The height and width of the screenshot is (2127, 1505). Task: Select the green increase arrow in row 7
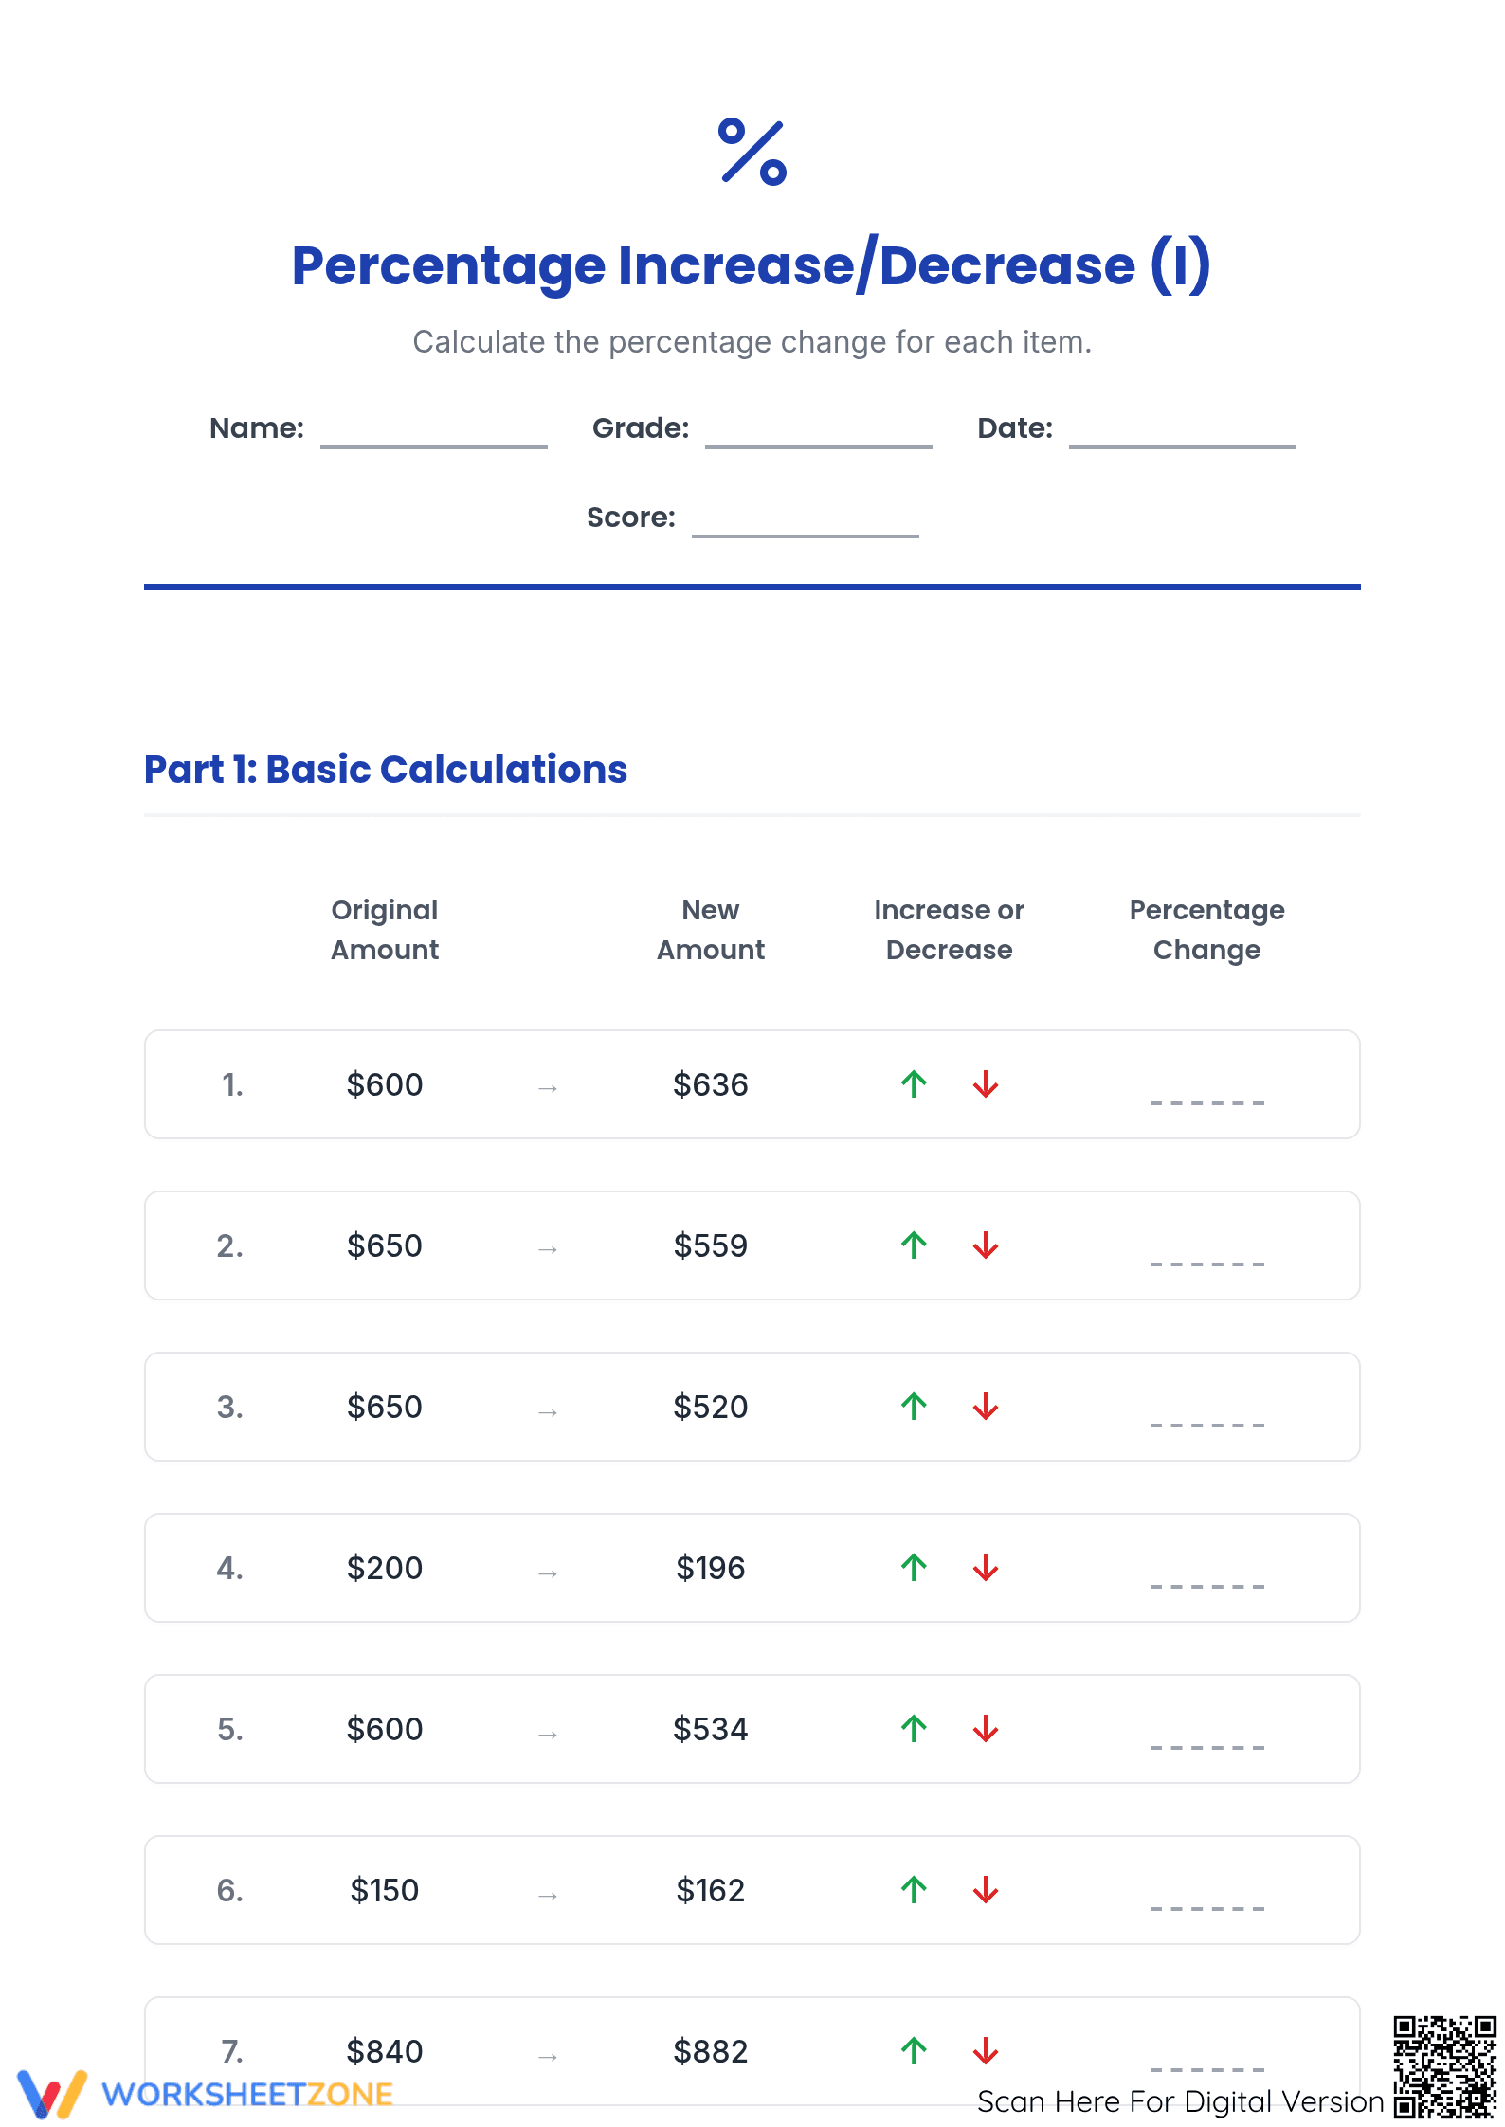tap(914, 2050)
